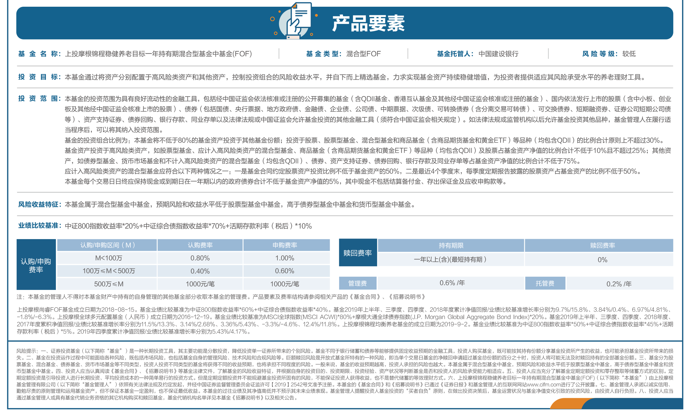Click the 风险收益特征 label
690x416 pixels.
pyautogui.click(x=40, y=204)
